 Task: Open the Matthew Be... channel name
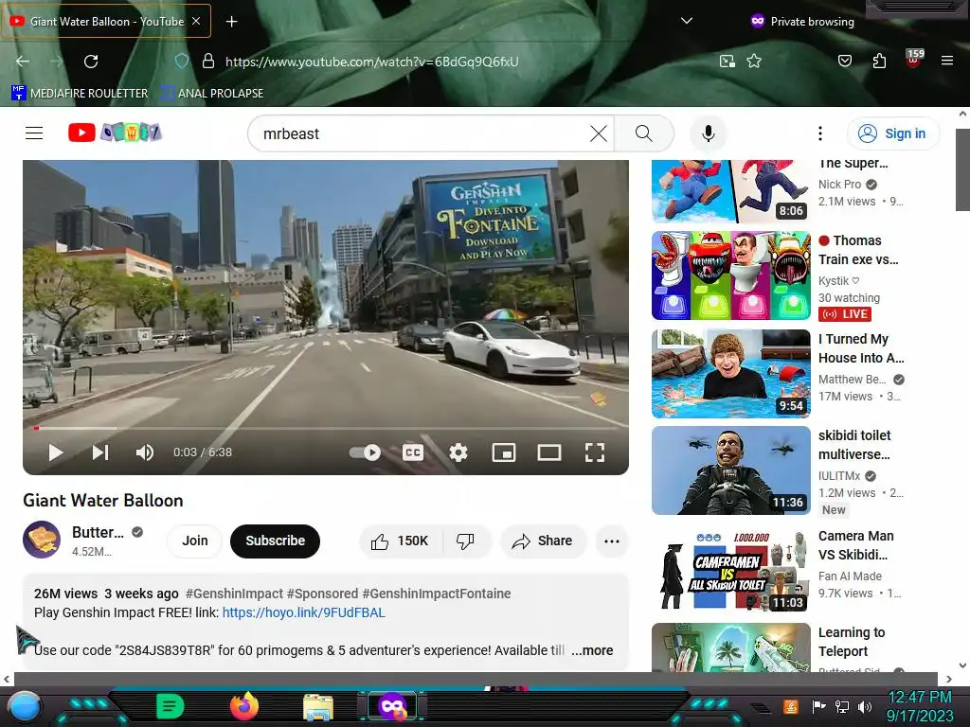[x=852, y=380]
